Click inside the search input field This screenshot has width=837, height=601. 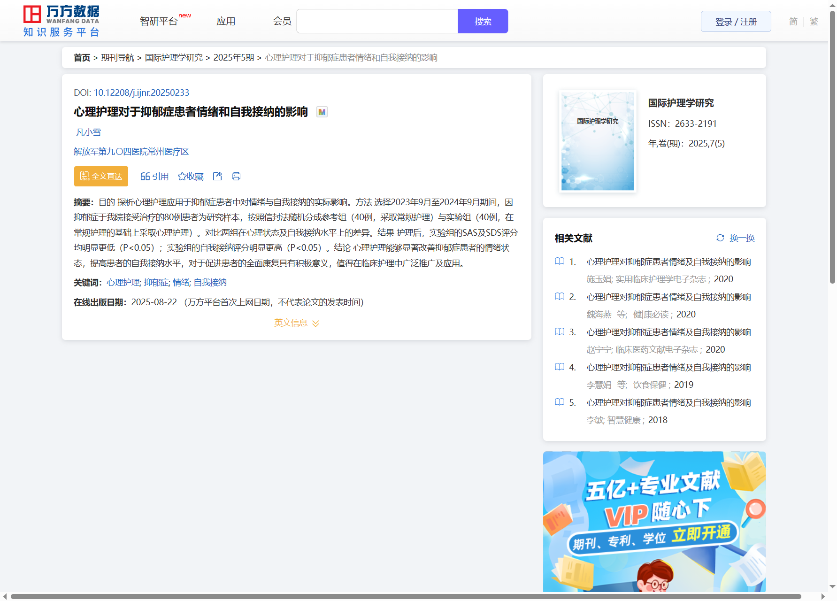point(377,22)
